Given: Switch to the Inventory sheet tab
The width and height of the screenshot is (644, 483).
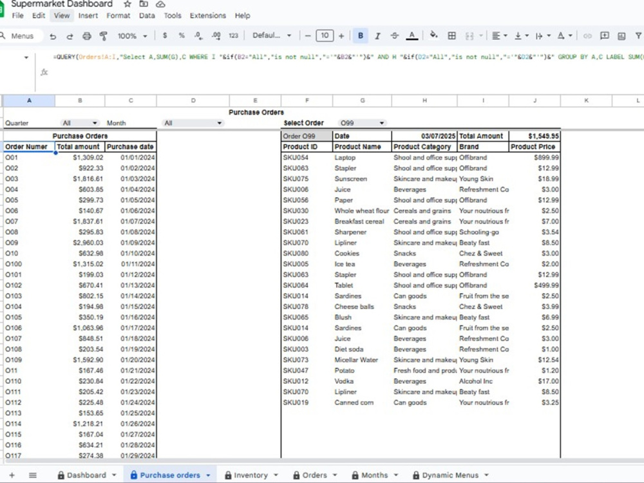Looking at the screenshot, I should pyautogui.click(x=251, y=475).
